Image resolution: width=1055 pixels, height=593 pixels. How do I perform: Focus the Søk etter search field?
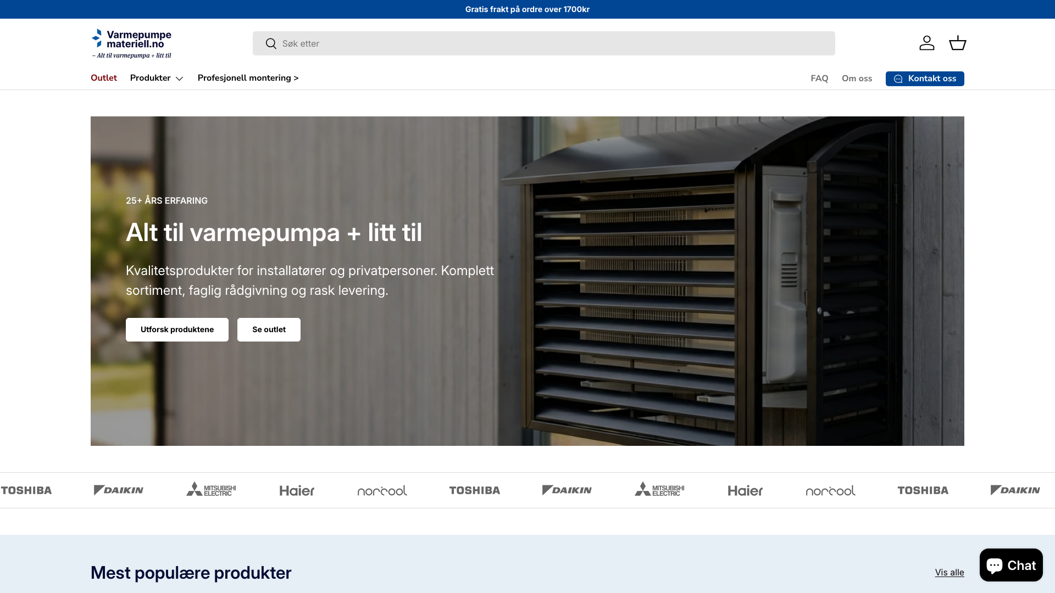click(544, 43)
